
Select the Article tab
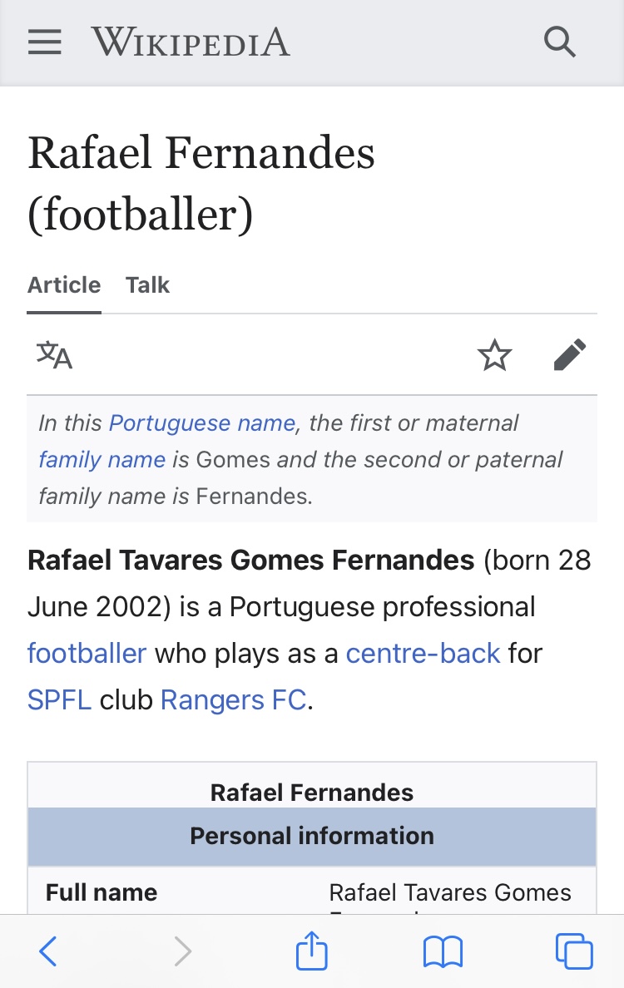coord(64,284)
